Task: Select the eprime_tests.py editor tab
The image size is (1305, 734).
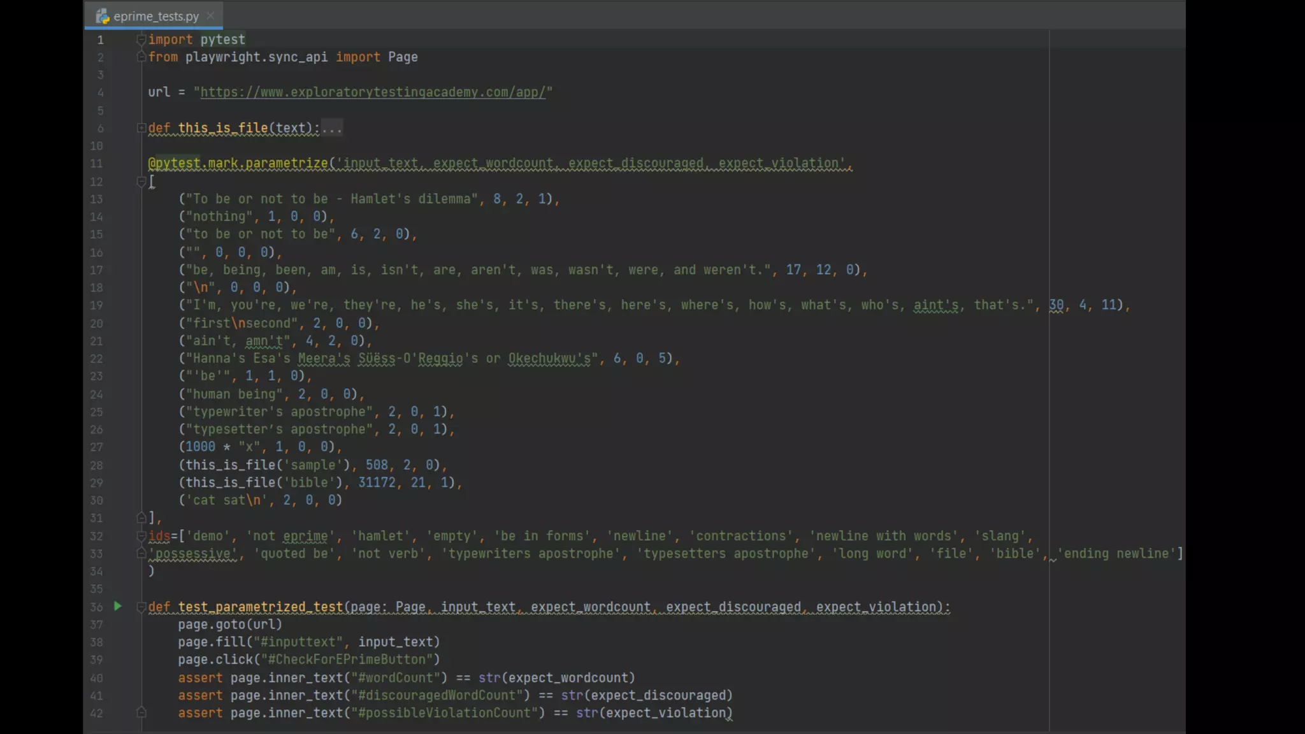Action: (x=156, y=17)
